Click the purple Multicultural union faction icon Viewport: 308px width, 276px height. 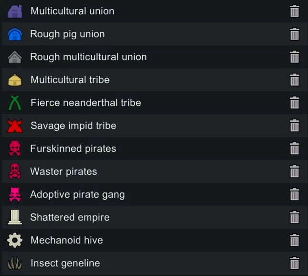pyautogui.click(x=15, y=11)
